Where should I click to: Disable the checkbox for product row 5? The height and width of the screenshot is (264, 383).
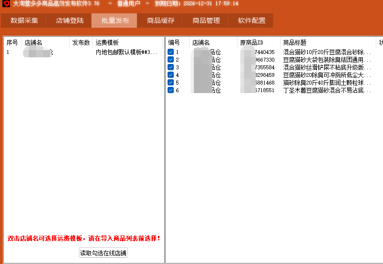(x=171, y=83)
